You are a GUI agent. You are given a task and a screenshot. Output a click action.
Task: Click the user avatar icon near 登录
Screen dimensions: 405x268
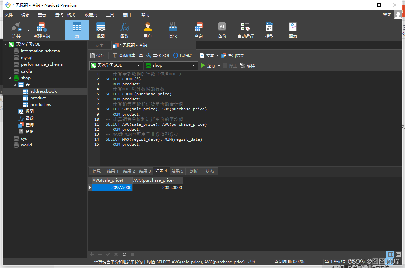tap(398, 15)
